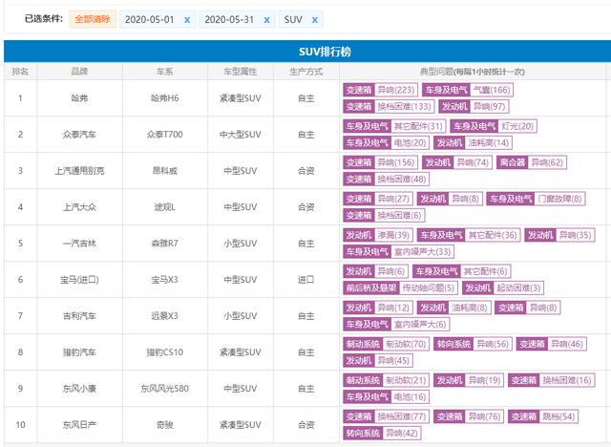Click the 车身及电气 电池(16) tag
This screenshot has width=611, height=447.
point(386,396)
